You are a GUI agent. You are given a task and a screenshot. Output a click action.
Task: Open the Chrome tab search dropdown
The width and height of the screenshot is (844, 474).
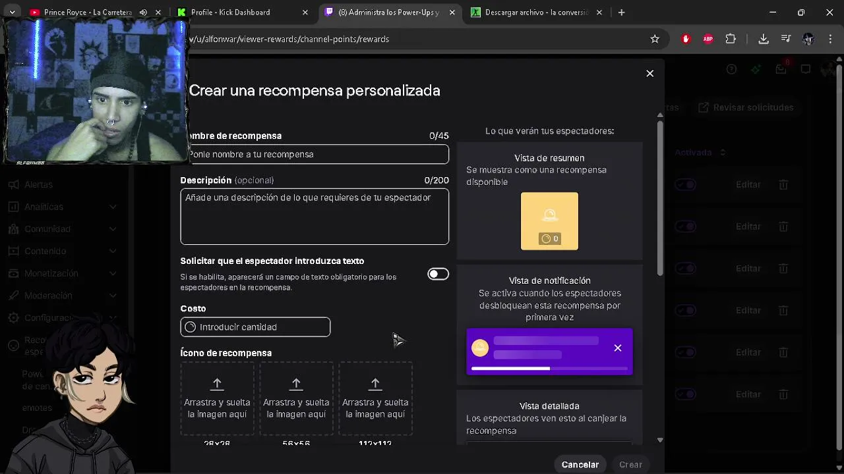[x=12, y=13]
